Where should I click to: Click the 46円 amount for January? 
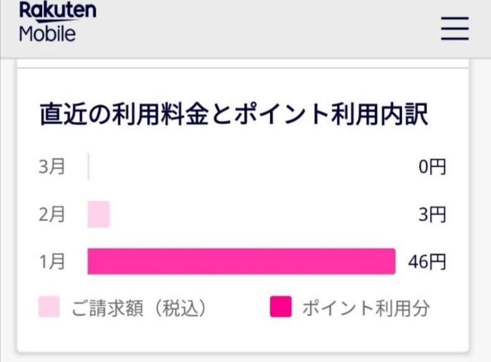point(427,262)
